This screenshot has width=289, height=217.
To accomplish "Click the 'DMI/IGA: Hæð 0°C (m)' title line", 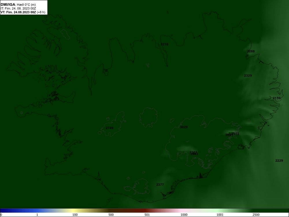I will (18, 5).
